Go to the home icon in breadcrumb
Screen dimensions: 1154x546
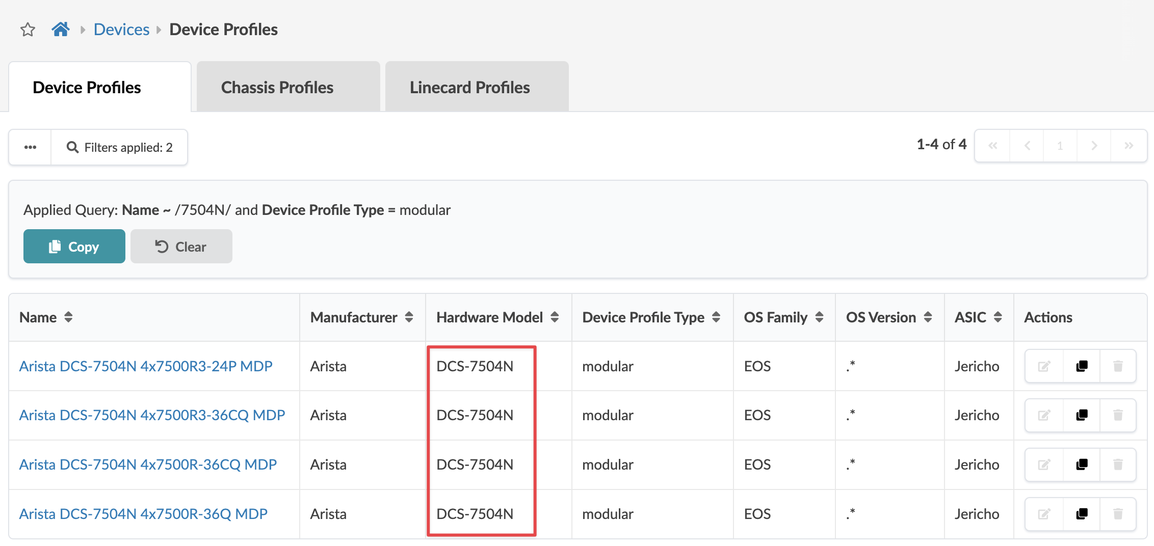[61, 30]
